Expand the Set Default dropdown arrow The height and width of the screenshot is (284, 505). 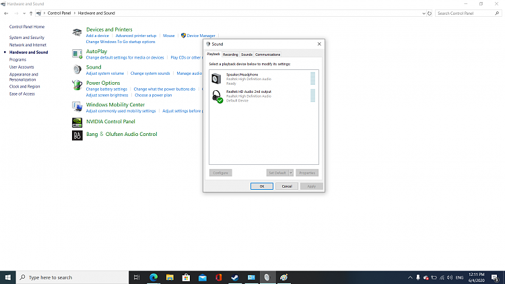[x=291, y=173]
